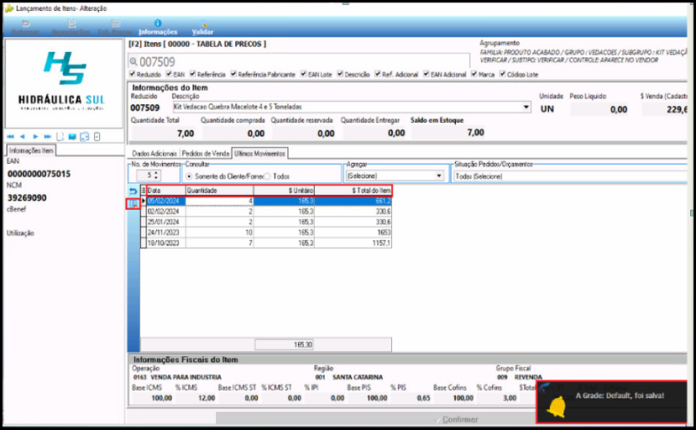The image size is (696, 430).
Task: Select the Informações Item tab in left panel
Action: coord(31,150)
